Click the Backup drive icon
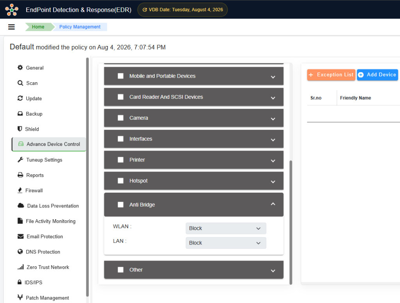The height and width of the screenshot is (303, 400). coord(20,113)
